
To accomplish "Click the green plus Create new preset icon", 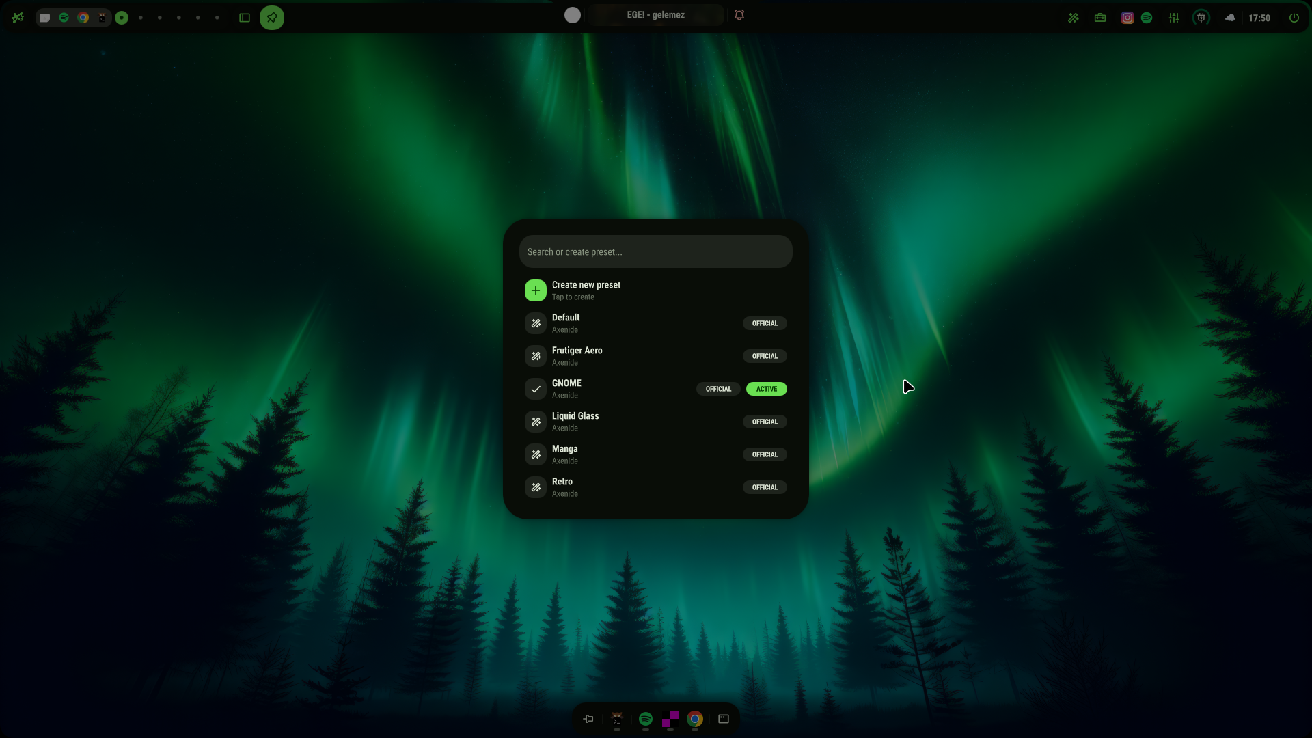I will click(535, 290).
